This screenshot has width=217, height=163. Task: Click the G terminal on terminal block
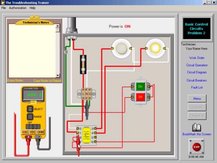pos(90,94)
